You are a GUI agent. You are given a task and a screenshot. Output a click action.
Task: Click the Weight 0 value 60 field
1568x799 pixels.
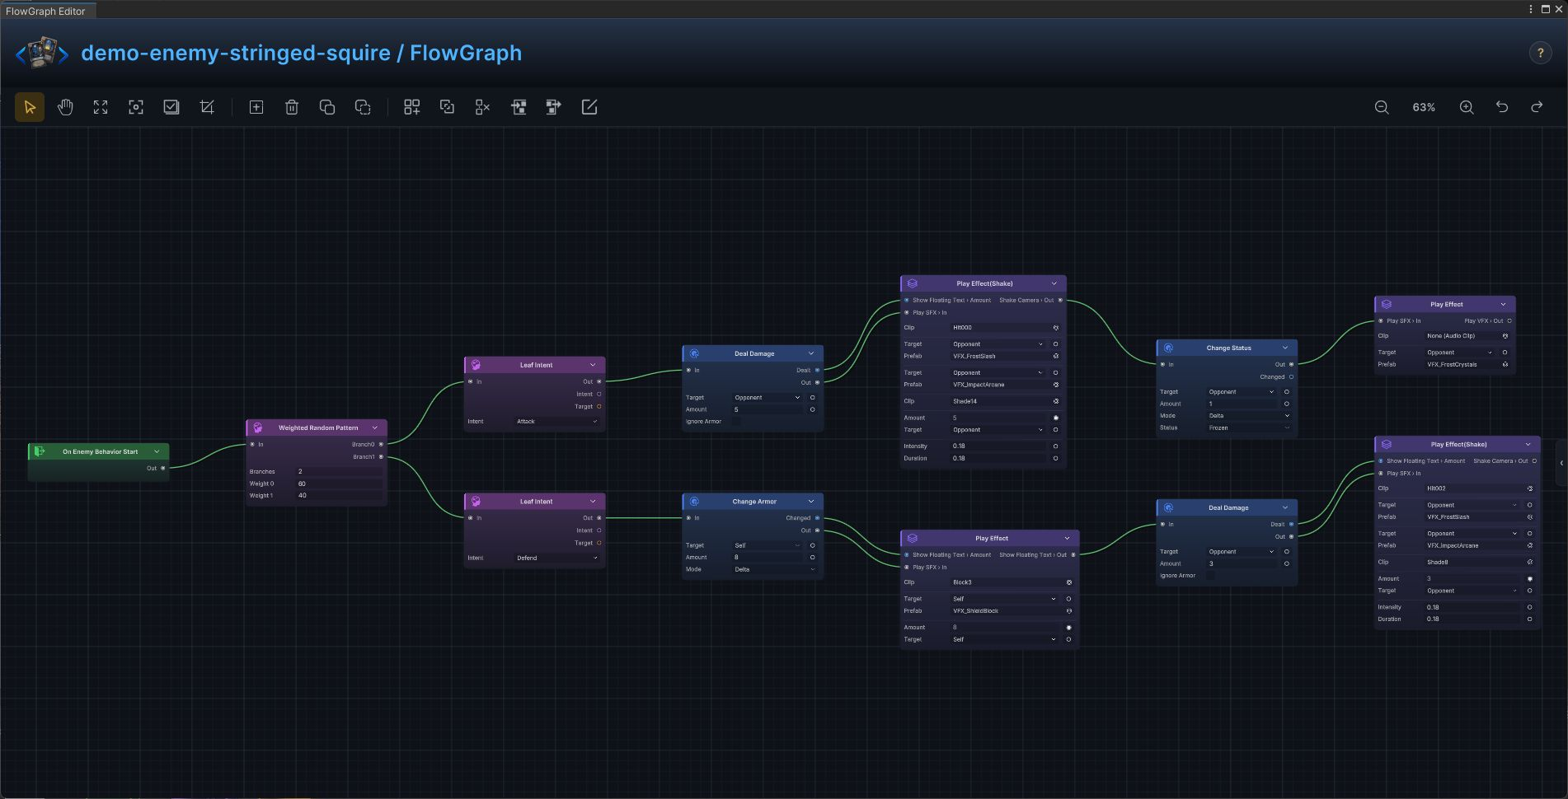[x=339, y=484]
